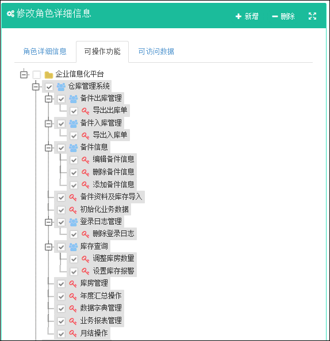Collapse the 仓库管理系统 tree node
The image size is (330, 341).
click(36, 87)
